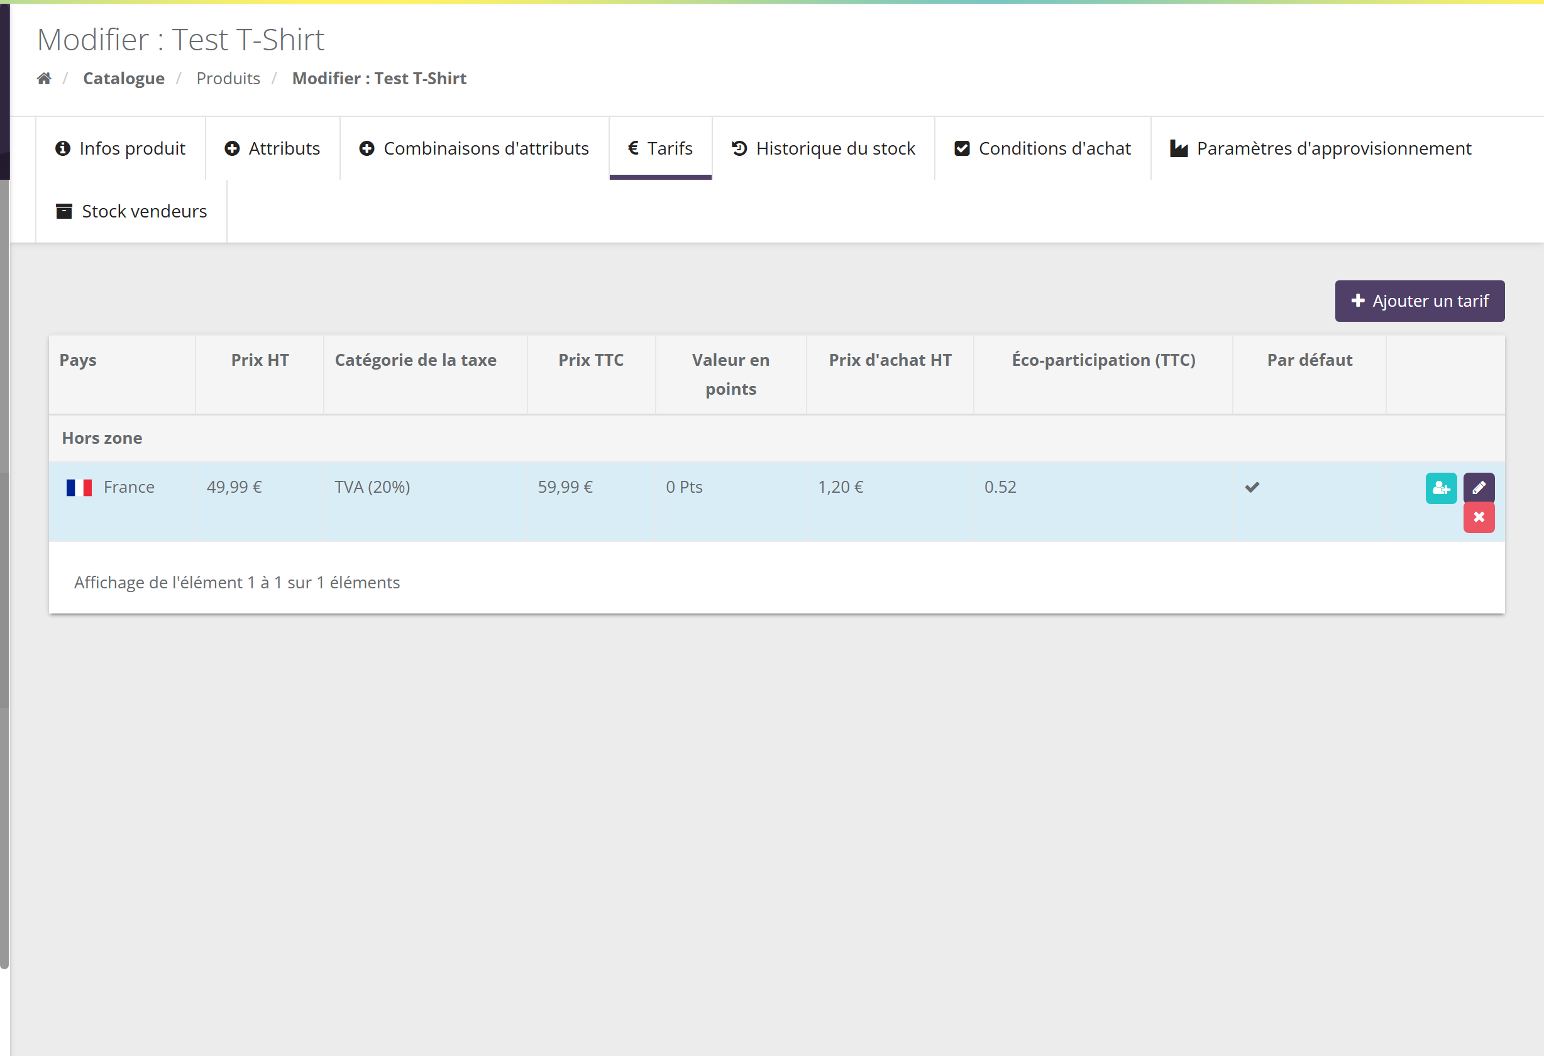Click the 59,99 € TTC price

click(x=565, y=487)
